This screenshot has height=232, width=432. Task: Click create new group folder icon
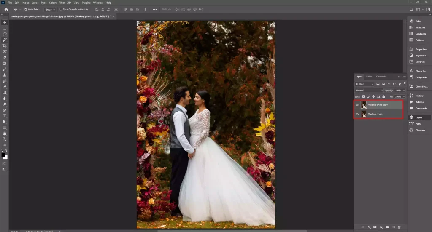[387, 227]
